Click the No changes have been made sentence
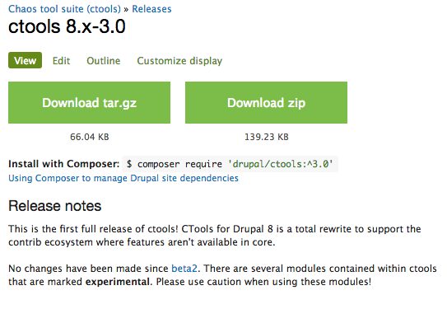The height and width of the screenshot is (309, 447). click(104, 269)
